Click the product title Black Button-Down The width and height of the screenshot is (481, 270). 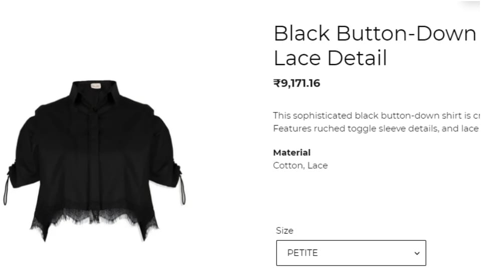(x=375, y=33)
